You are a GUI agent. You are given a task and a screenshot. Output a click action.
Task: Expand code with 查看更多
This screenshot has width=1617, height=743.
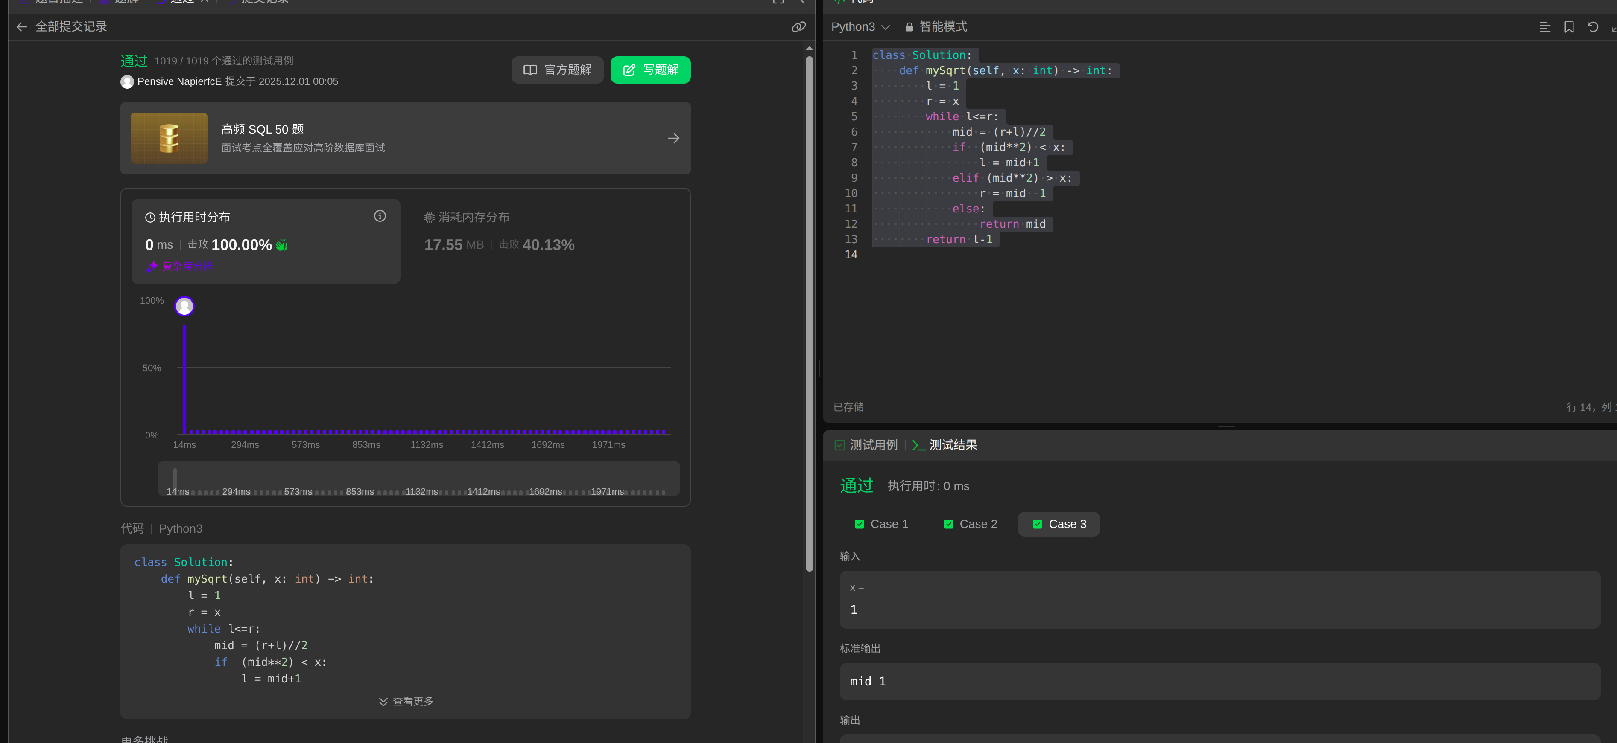(x=406, y=701)
